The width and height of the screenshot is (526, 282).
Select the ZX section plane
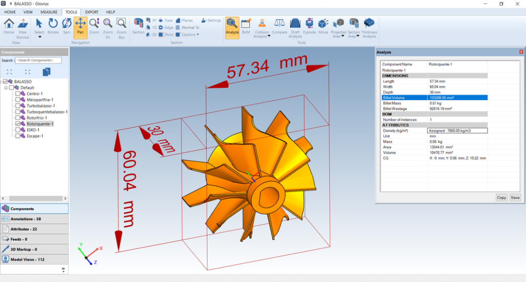152,34
